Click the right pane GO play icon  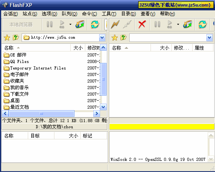pyautogui.click(x=169, y=25)
